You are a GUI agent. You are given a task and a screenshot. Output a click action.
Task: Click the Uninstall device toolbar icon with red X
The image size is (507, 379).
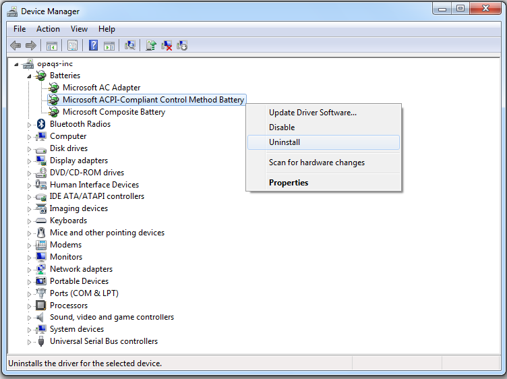click(x=167, y=45)
